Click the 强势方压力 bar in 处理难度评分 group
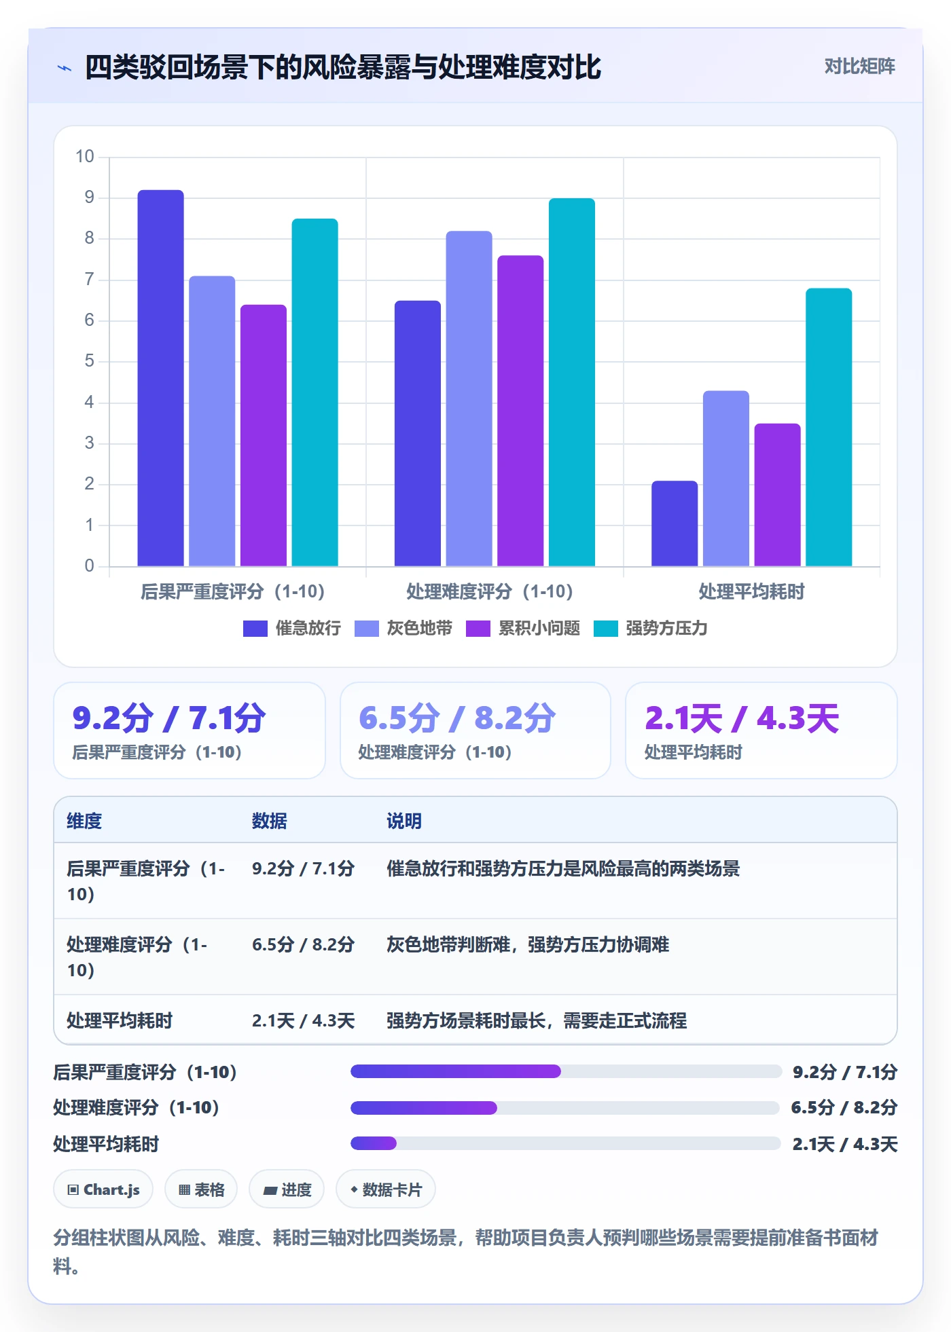951x1332 pixels. (x=572, y=382)
